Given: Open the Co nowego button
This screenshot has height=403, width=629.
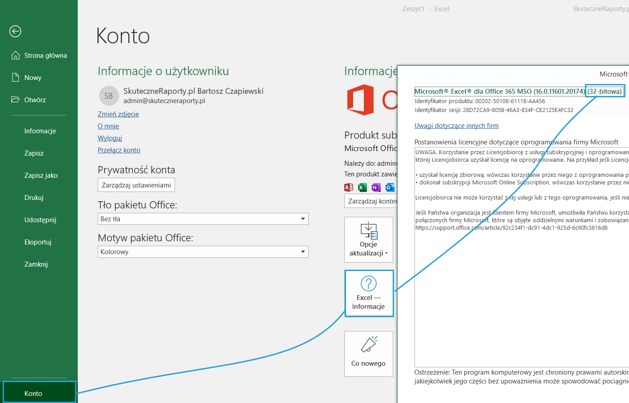Looking at the screenshot, I should (368, 354).
